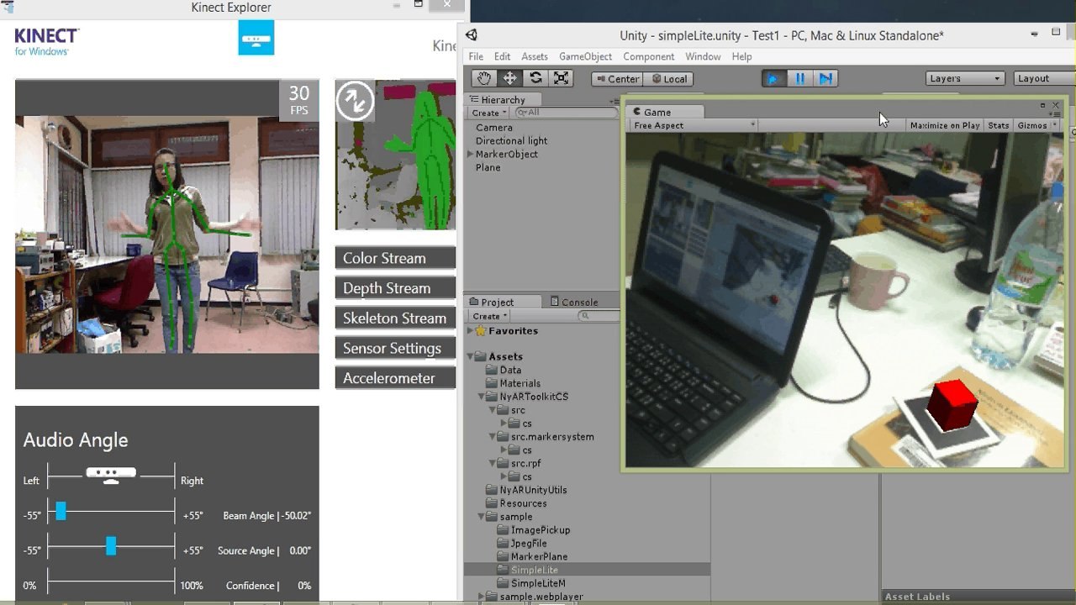The image size is (1076, 605).
Task: Click the Play button in Unity
Action: pos(773,78)
